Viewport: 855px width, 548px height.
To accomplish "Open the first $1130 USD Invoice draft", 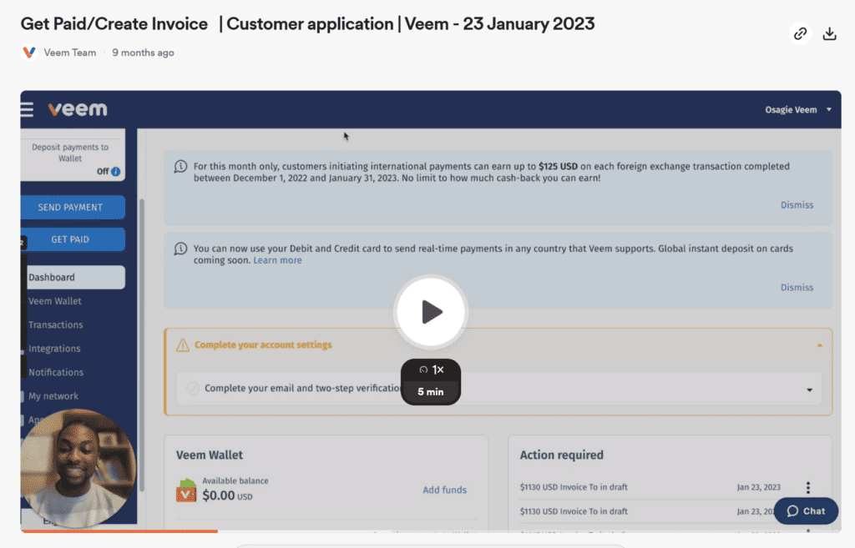I will [x=574, y=487].
